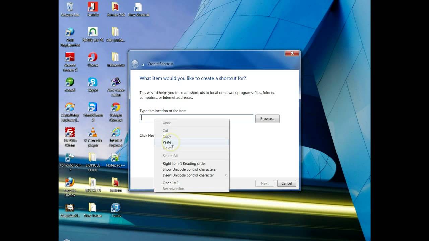
Task: Launch iTunes from the desktop
Action: [116, 208]
